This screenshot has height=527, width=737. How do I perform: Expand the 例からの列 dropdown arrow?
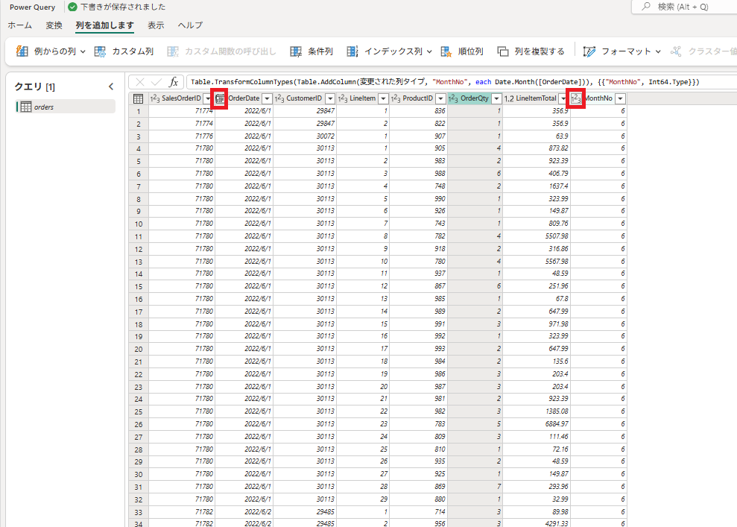point(83,51)
